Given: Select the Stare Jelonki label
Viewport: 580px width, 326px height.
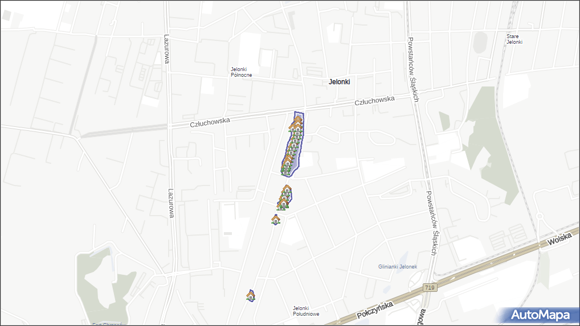Looking at the screenshot, I should point(514,39).
